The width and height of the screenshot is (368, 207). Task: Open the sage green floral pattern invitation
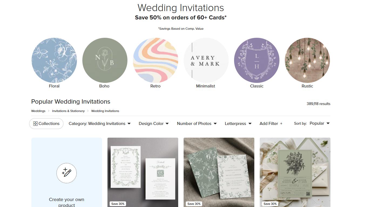point(219,172)
